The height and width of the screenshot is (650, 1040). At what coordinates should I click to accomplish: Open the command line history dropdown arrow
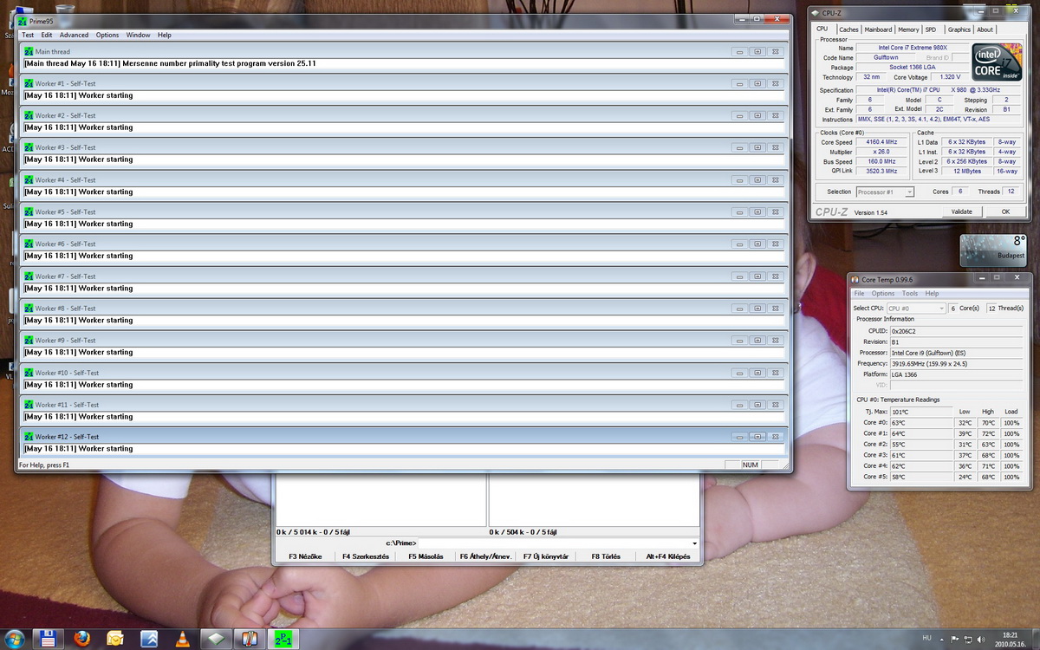pos(694,543)
